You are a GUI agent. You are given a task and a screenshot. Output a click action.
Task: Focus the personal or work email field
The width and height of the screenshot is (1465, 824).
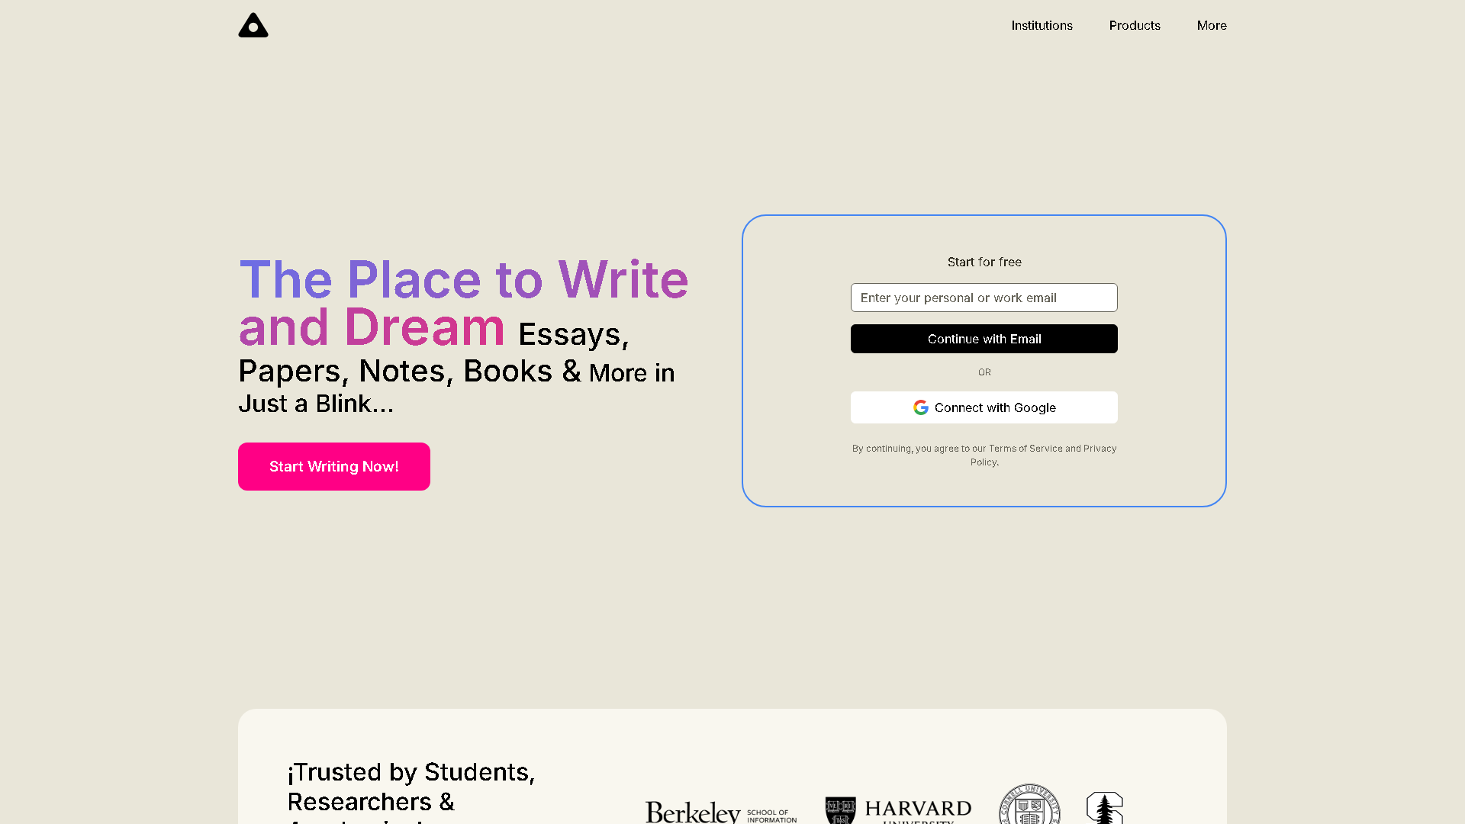tap(984, 298)
